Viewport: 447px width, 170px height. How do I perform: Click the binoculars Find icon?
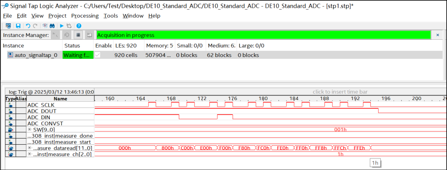(x=53, y=26)
